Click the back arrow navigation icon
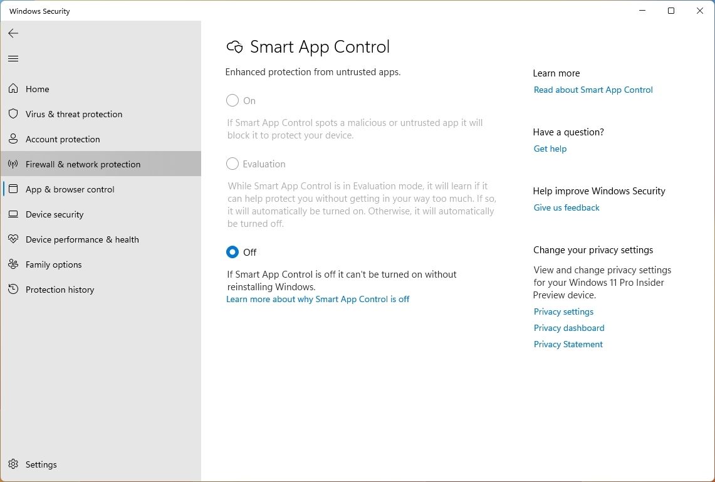715x482 pixels. 13,33
